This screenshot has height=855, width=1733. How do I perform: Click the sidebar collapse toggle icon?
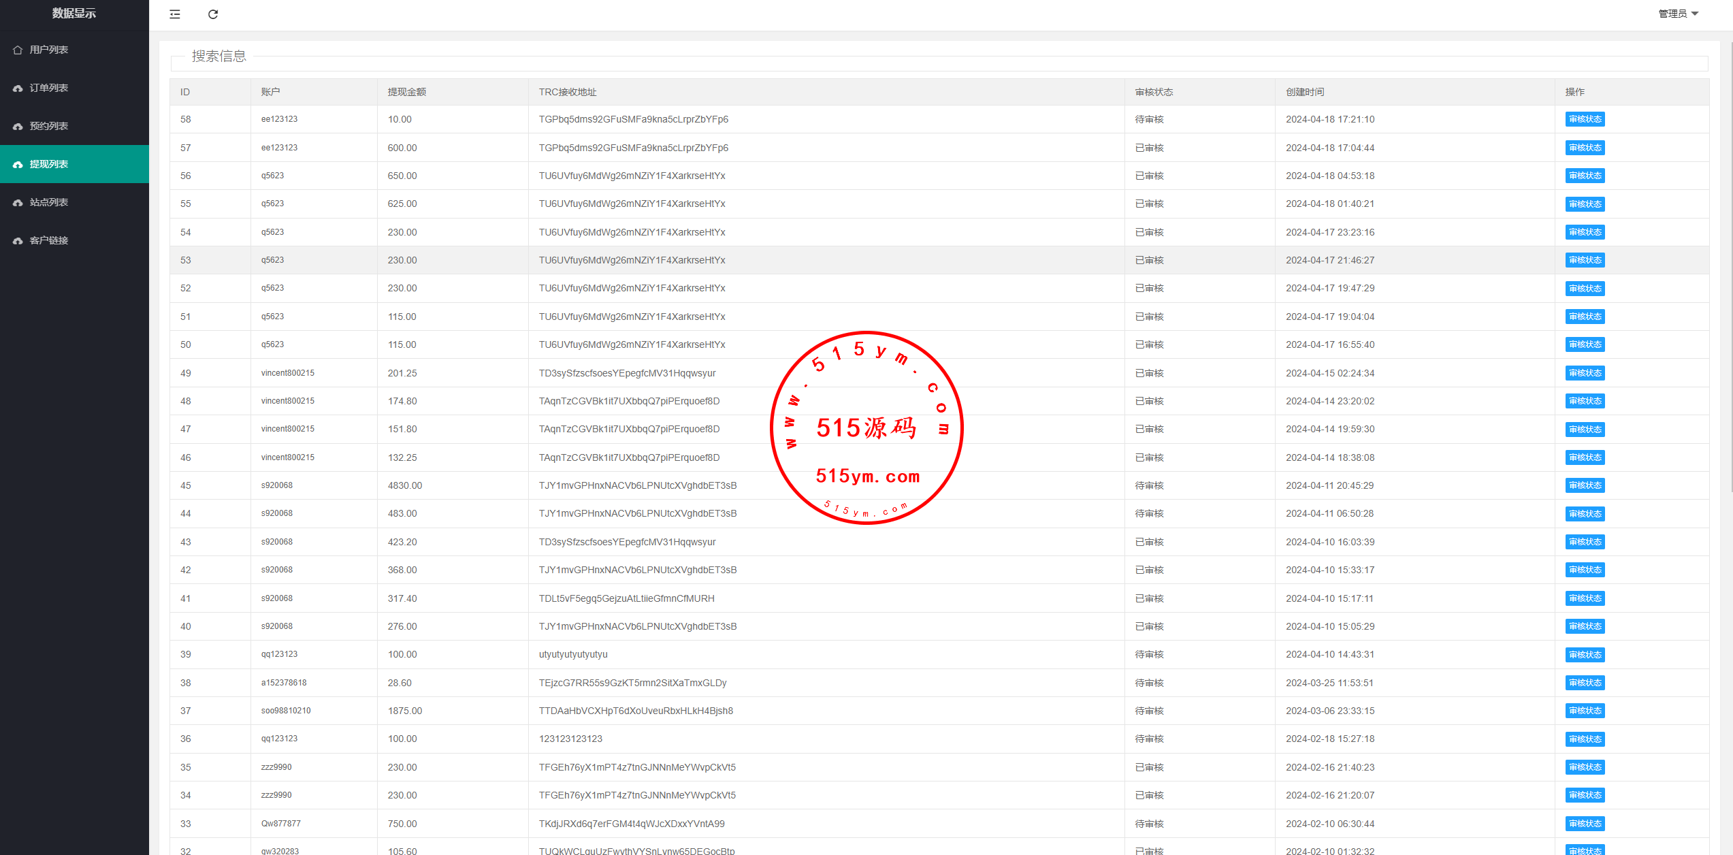coord(175,14)
